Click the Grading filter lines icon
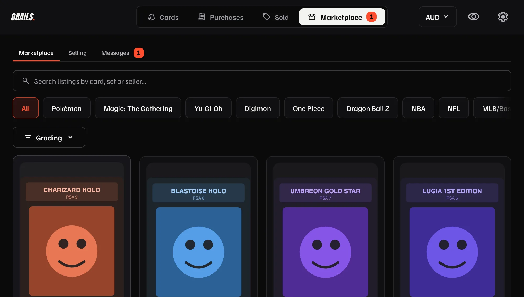This screenshot has width=524, height=297. pos(28,137)
